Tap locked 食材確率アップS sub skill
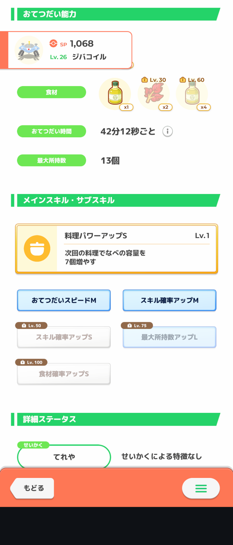This screenshot has height=545, width=233. [64, 374]
